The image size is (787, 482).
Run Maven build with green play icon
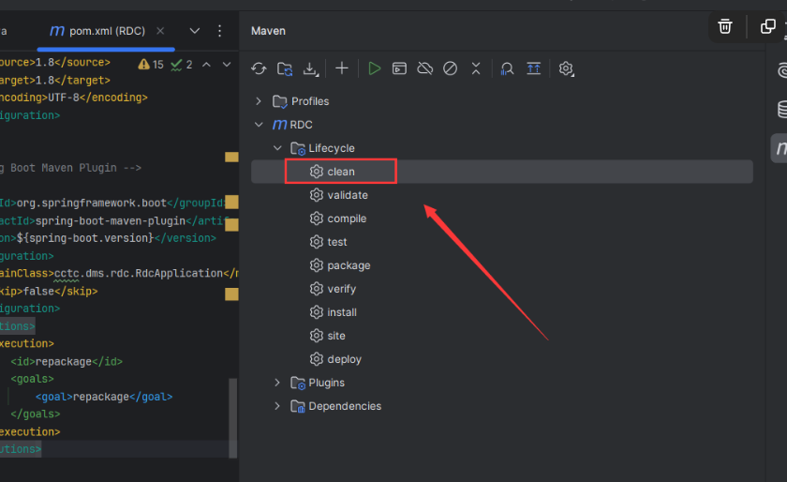pyautogui.click(x=374, y=68)
